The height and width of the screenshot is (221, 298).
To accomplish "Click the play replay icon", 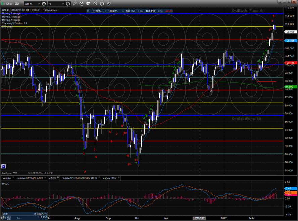I will [x=95, y=4].
